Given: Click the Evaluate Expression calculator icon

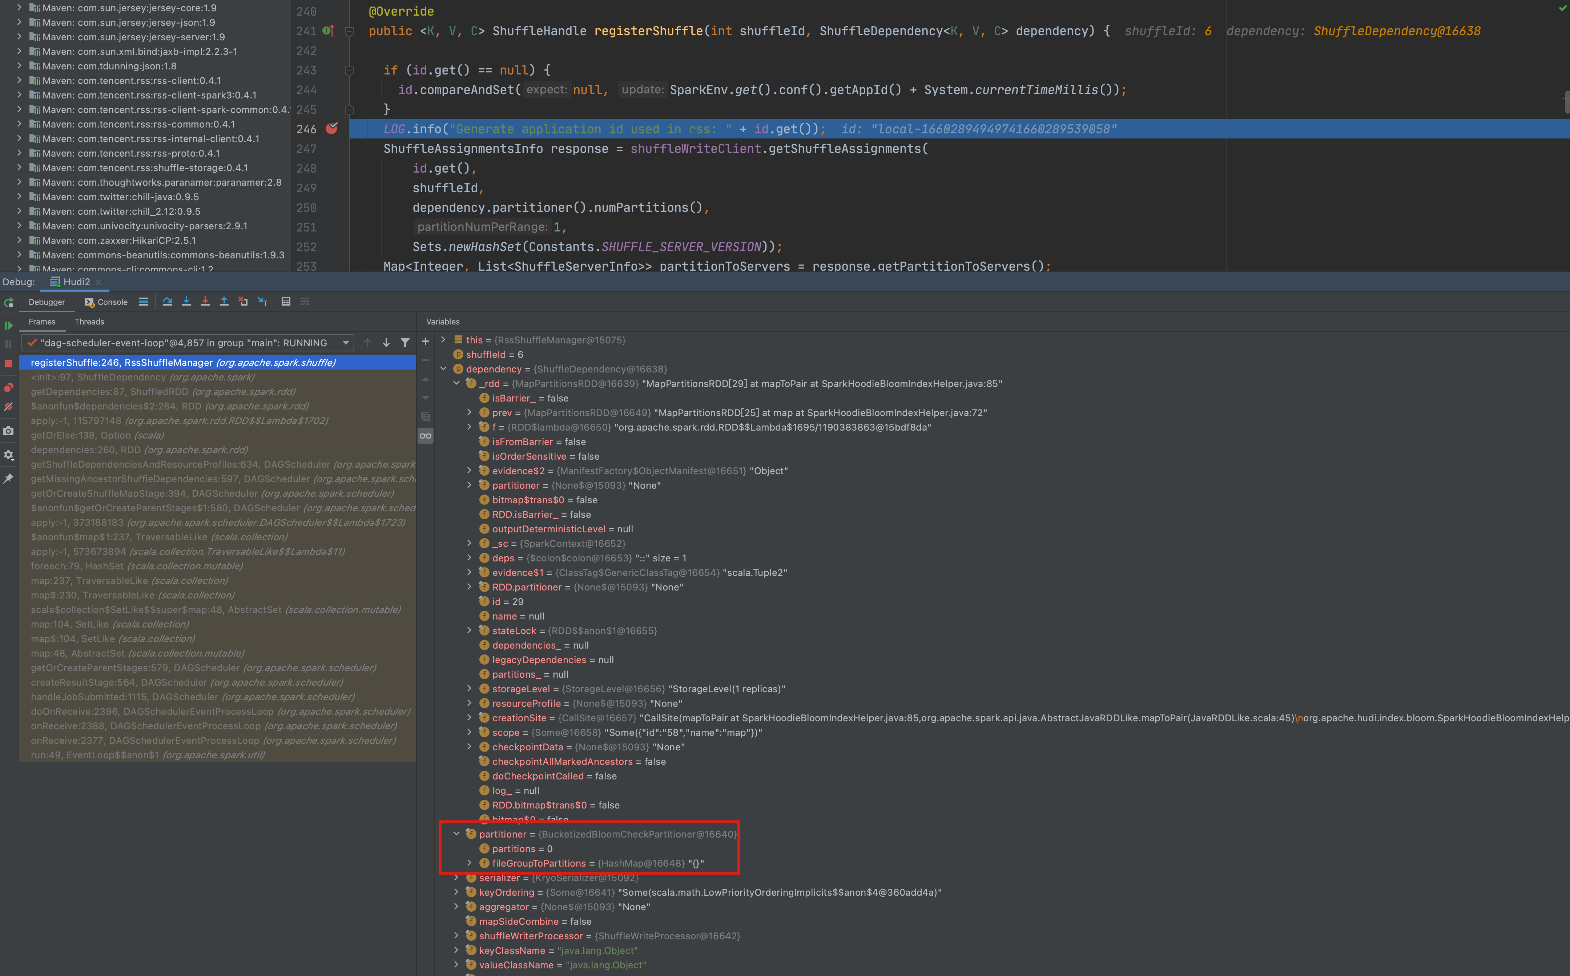Looking at the screenshot, I should pos(286,302).
